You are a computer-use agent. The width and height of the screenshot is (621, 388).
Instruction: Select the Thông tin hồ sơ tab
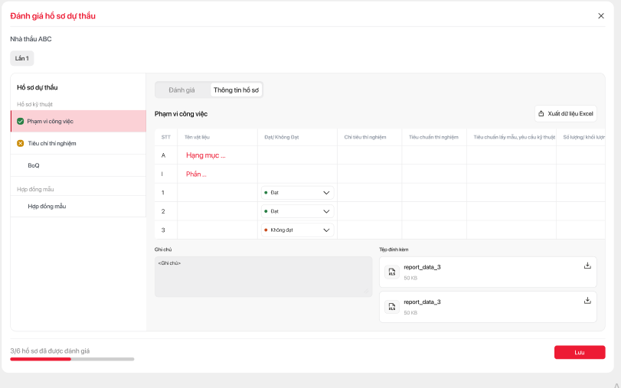tap(236, 90)
